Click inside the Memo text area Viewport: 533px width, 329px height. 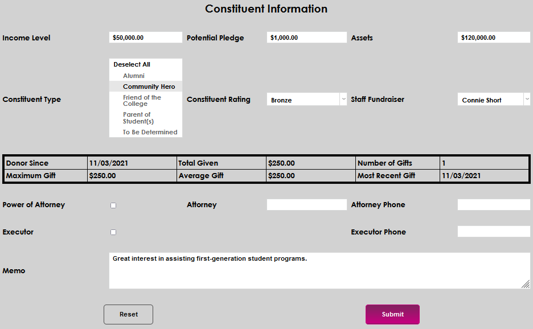(x=319, y=271)
